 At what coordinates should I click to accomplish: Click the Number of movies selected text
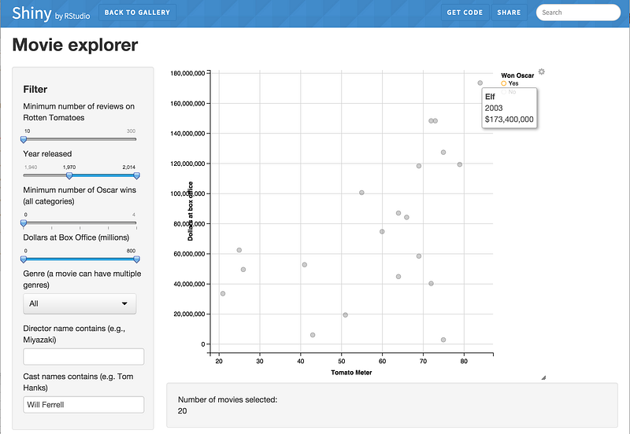(228, 399)
